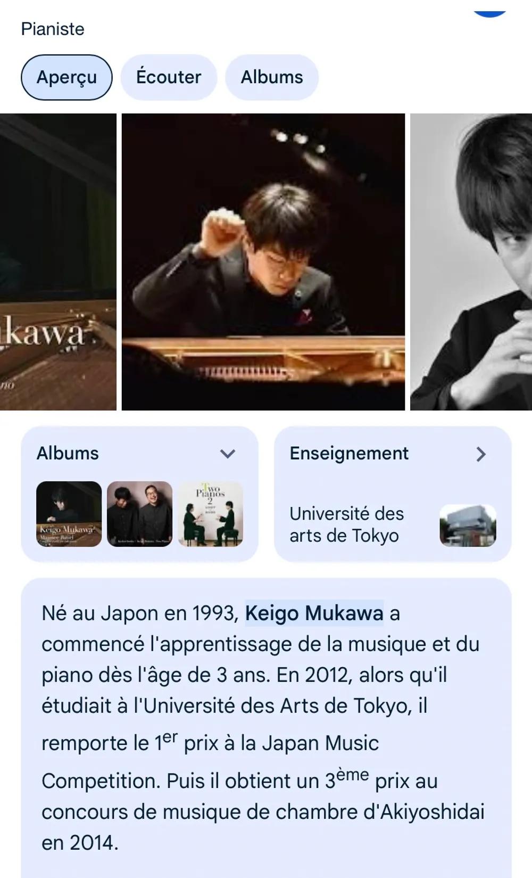Screen dimensions: 532x878
Task: Click the university building thumbnail
Action: pyautogui.click(x=468, y=526)
